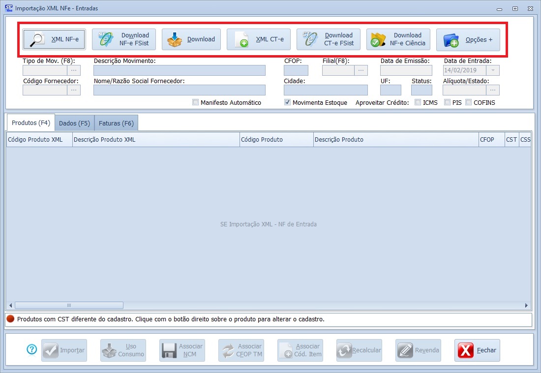541x373 pixels.
Task: Open Tipo de Mov. lookup button
Action: point(74,70)
